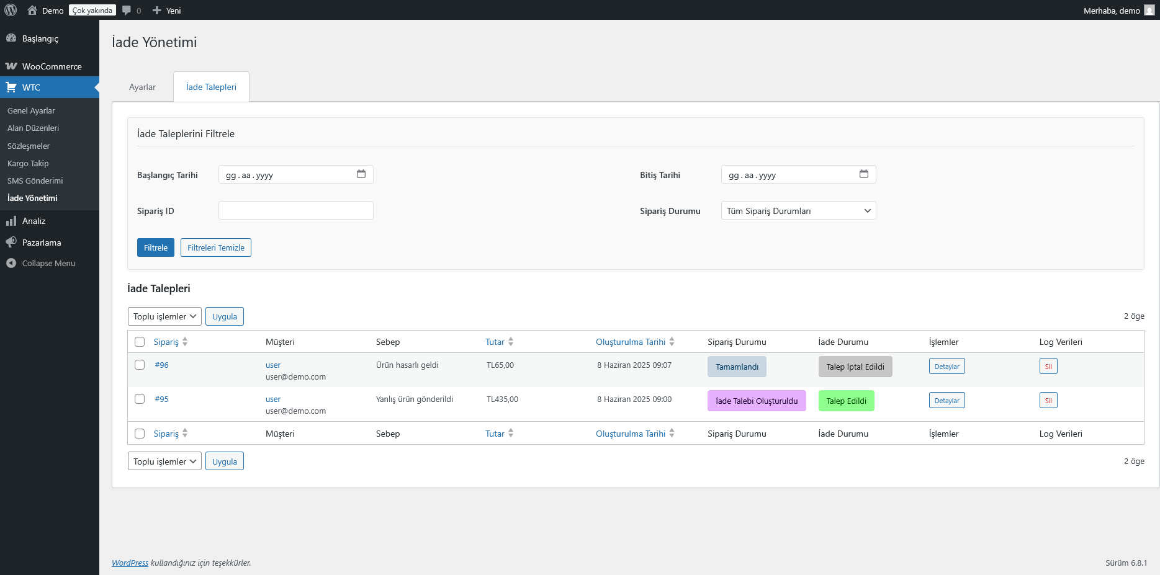This screenshot has width=1160, height=575.
Task: Click the Filtrele button
Action: (156, 247)
